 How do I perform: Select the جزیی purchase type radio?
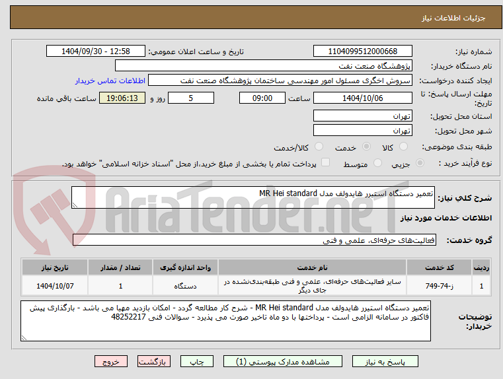pyautogui.click(x=420, y=162)
